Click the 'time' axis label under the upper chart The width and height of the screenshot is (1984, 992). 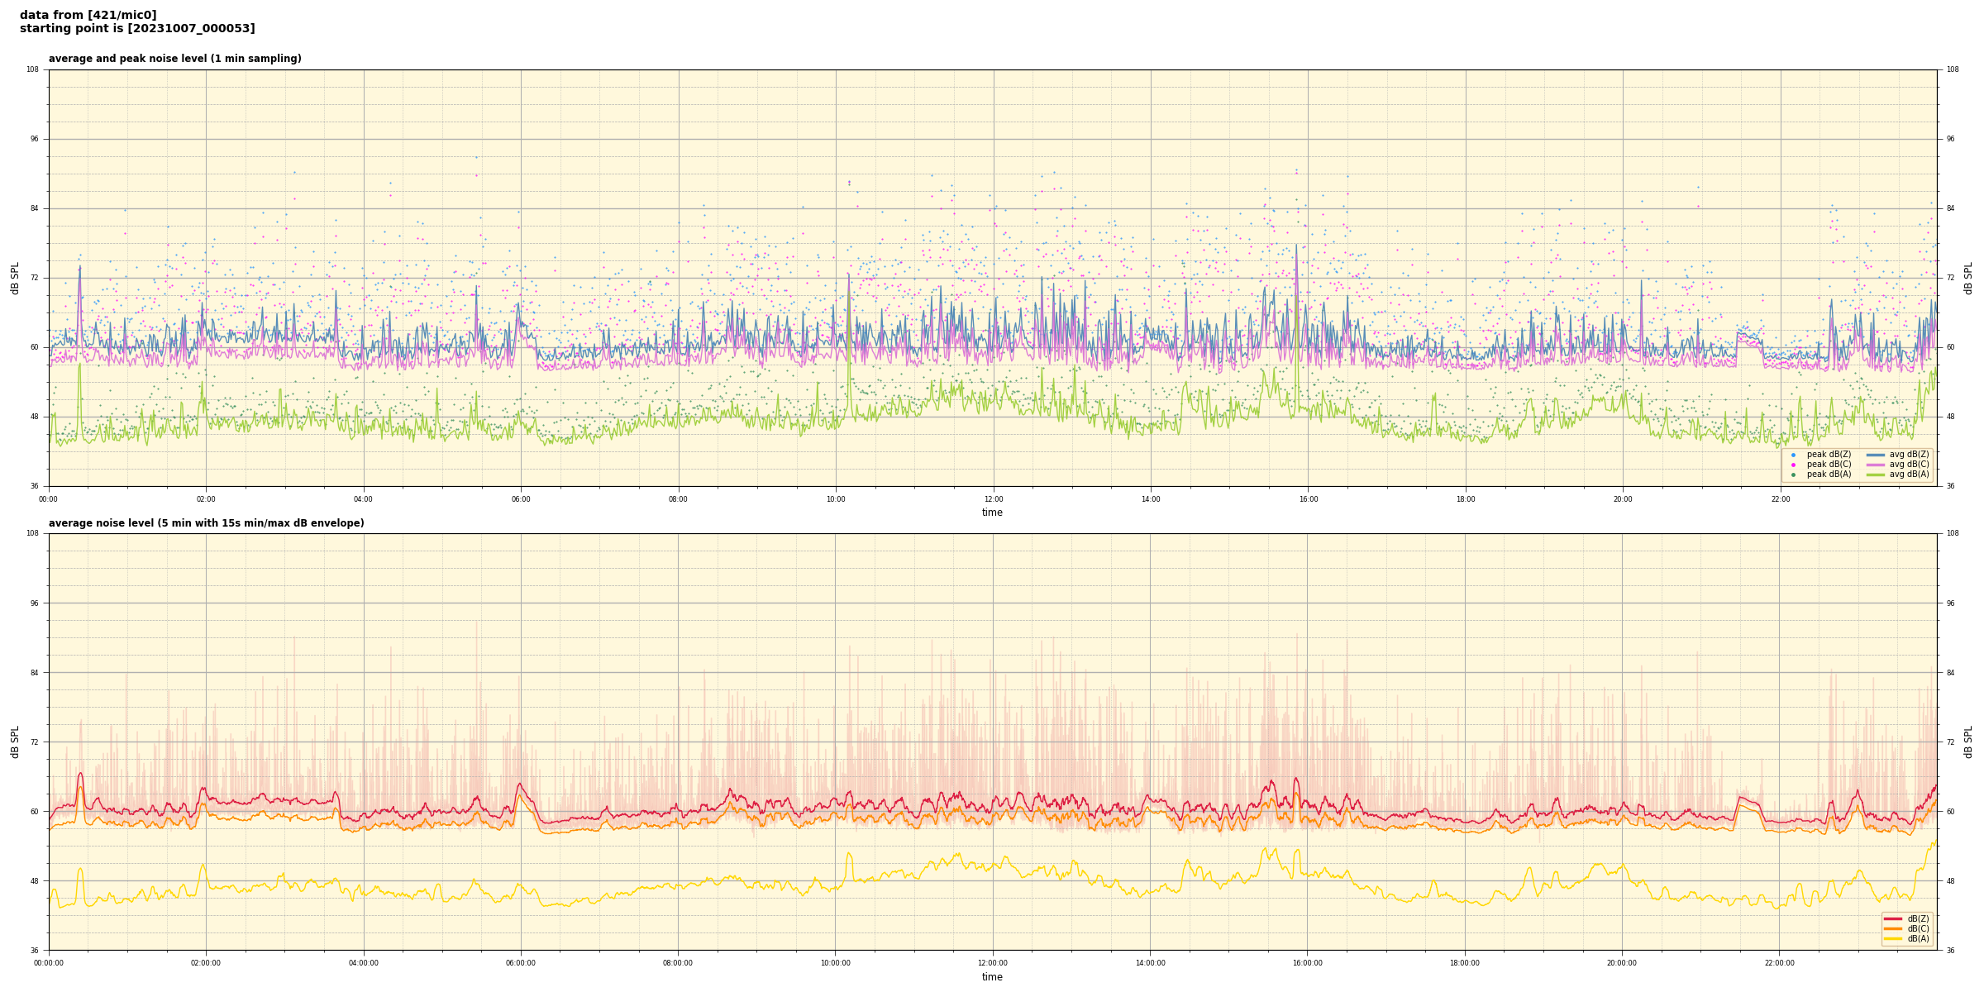pyautogui.click(x=992, y=513)
